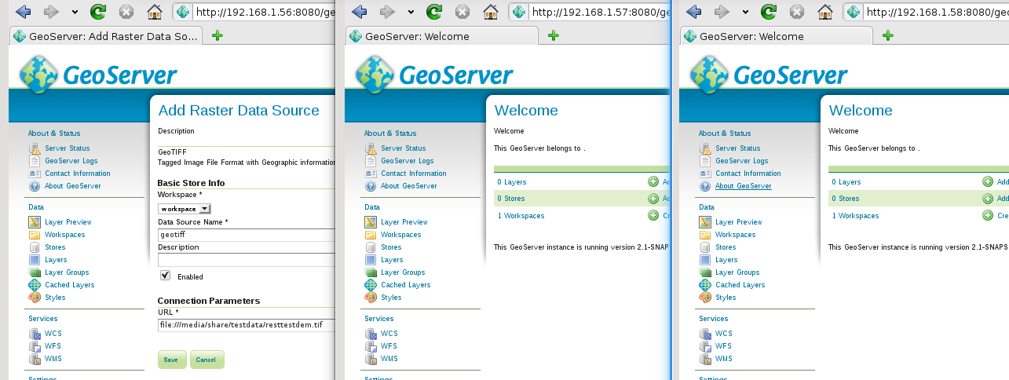Screen dimensions: 1009x380
Task: Click address bar showing 192.168.1.58
Action: click(927, 12)
